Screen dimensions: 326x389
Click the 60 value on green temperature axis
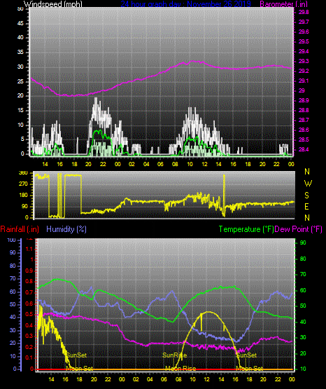point(303,290)
